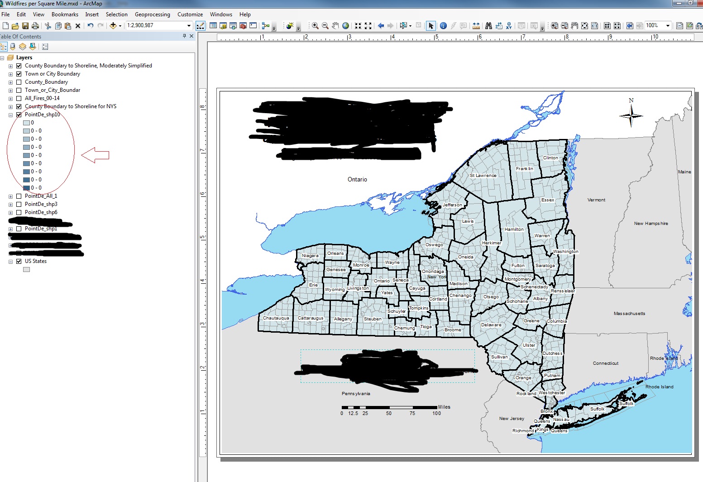Image resolution: width=703 pixels, height=482 pixels.
Task: Click the US States legend swatch
Action: [26, 269]
